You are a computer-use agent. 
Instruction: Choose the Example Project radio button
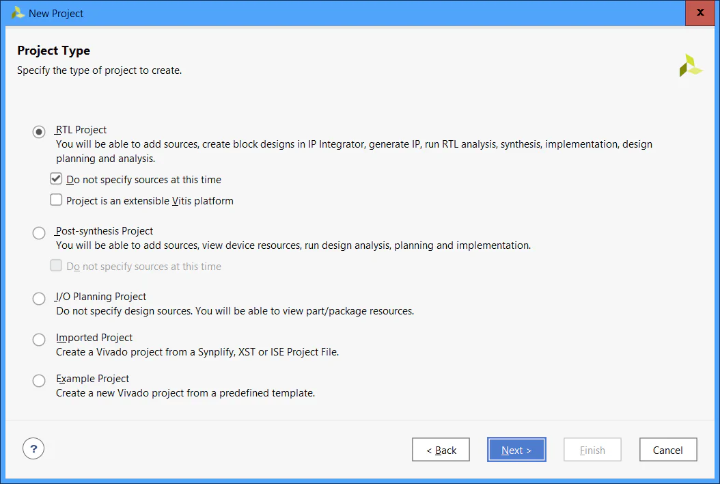tap(40, 381)
